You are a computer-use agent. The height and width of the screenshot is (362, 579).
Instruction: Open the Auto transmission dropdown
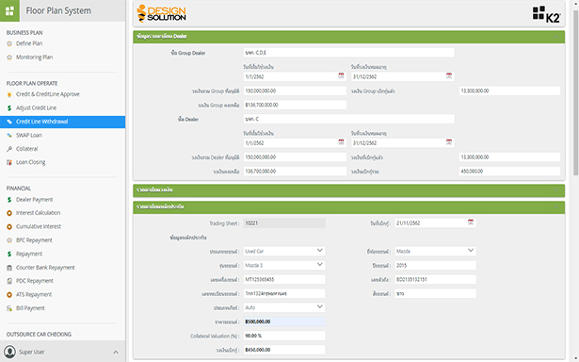pos(284,307)
